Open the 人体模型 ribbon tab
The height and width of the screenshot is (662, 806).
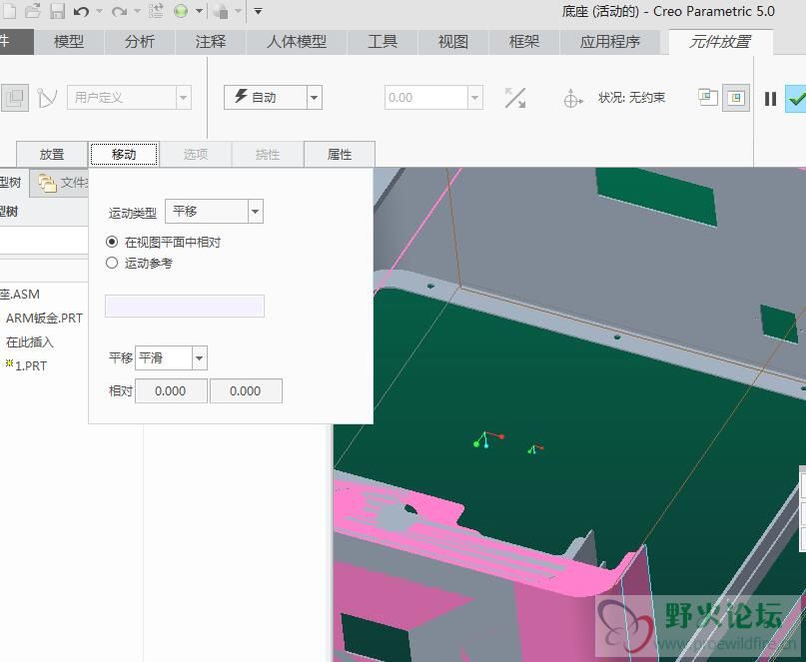[296, 42]
